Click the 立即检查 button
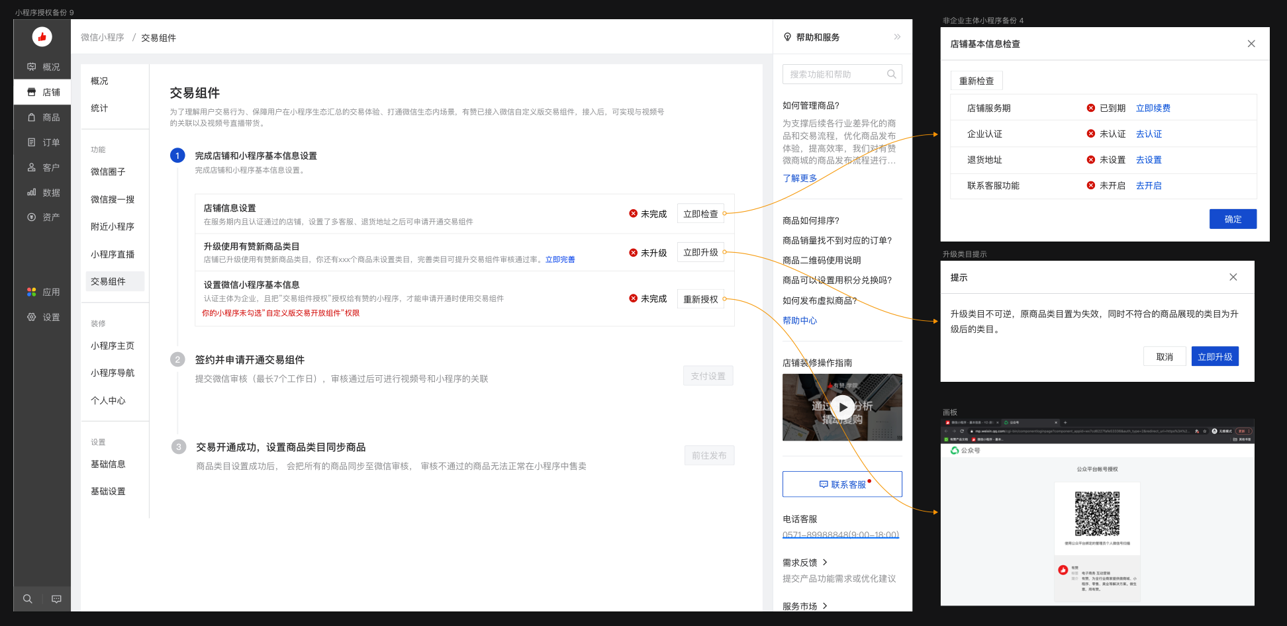1287x626 pixels. pyautogui.click(x=700, y=214)
